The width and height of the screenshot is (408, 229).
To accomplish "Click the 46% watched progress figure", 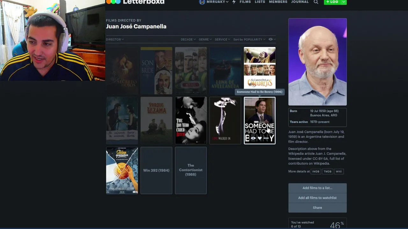I will (337, 225).
